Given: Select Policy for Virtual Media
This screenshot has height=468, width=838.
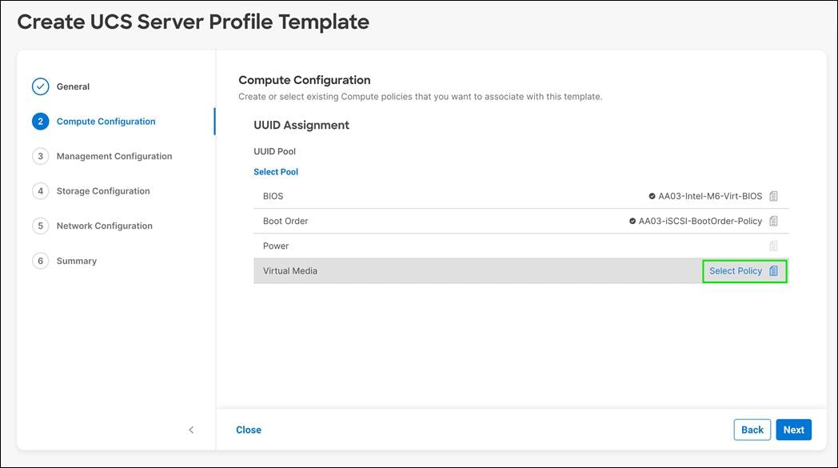Looking at the screenshot, I should click(735, 270).
